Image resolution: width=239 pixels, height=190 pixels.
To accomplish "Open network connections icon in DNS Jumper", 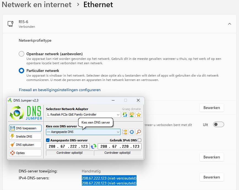I will click(x=132, y=114).
